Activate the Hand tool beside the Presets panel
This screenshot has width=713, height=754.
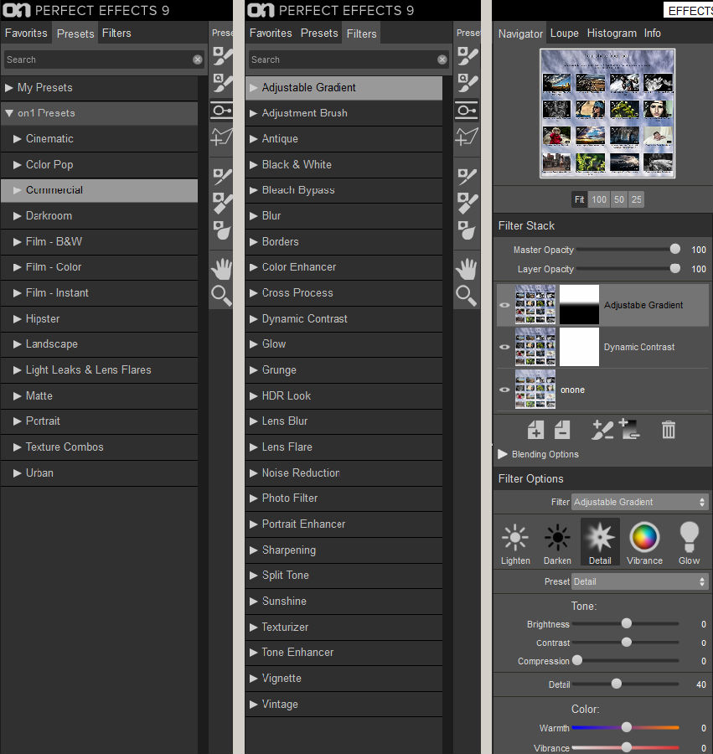(x=222, y=269)
